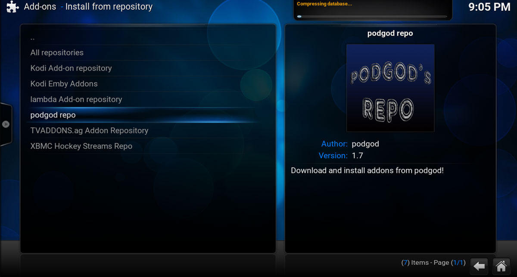Click the Version value '1.7'
The width and height of the screenshot is (517, 277).
357,156
